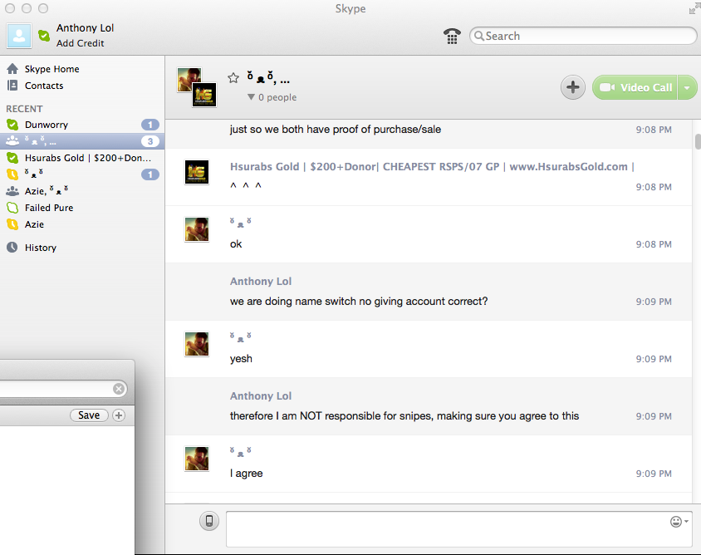Click the avatar beside the 'I agree' message
701x555 pixels.
197,459
